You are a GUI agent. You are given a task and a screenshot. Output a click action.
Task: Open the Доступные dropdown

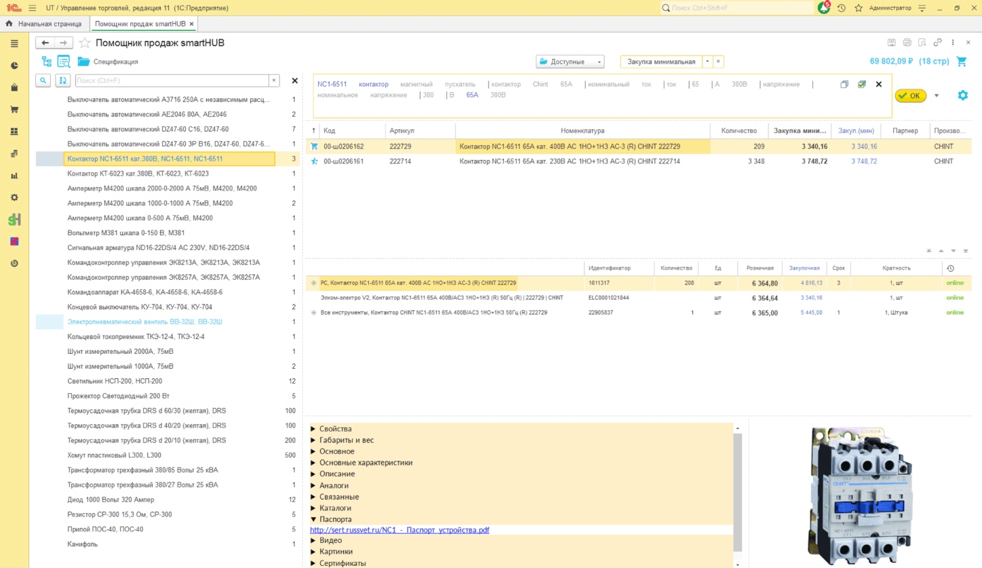tap(570, 62)
